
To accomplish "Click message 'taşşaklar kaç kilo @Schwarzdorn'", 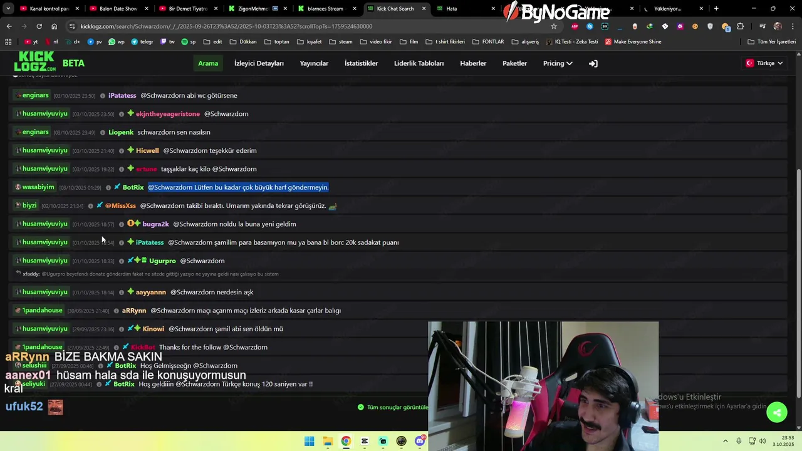I will (209, 169).
